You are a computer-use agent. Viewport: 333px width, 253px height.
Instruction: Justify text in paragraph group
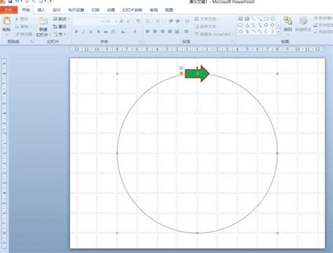click(170, 32)
